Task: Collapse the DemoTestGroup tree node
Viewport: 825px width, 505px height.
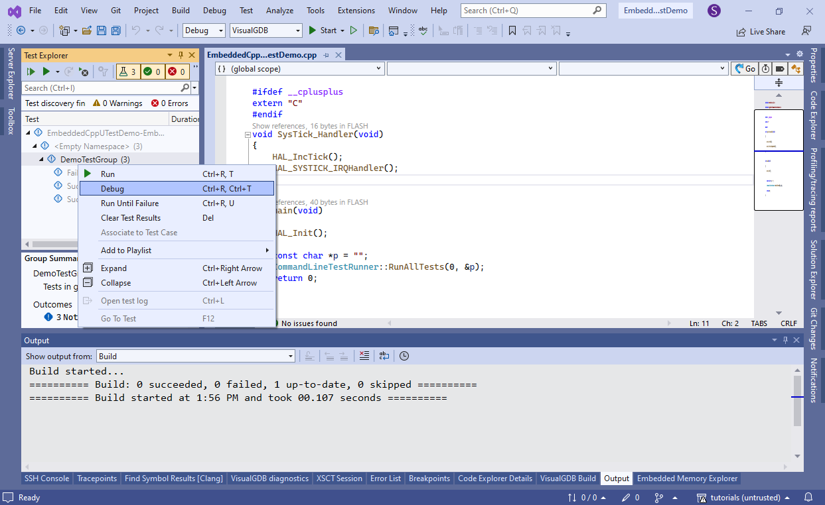Action: pyautogui.click(x=41, y=160)
